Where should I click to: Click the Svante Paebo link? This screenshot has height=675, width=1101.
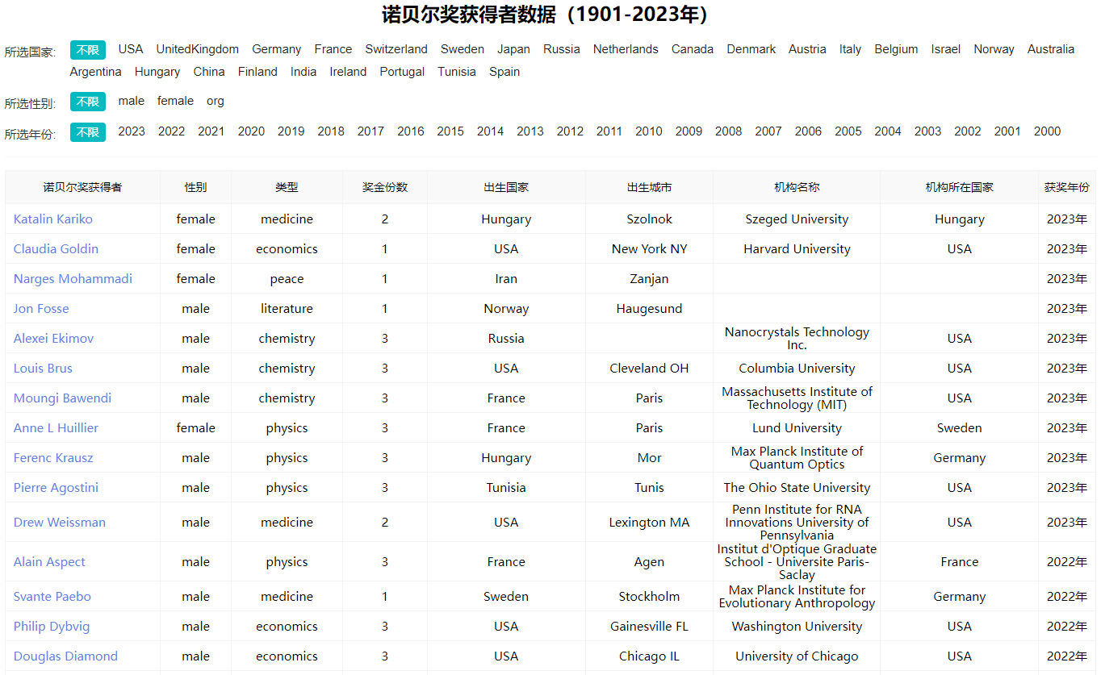[52, 597]
